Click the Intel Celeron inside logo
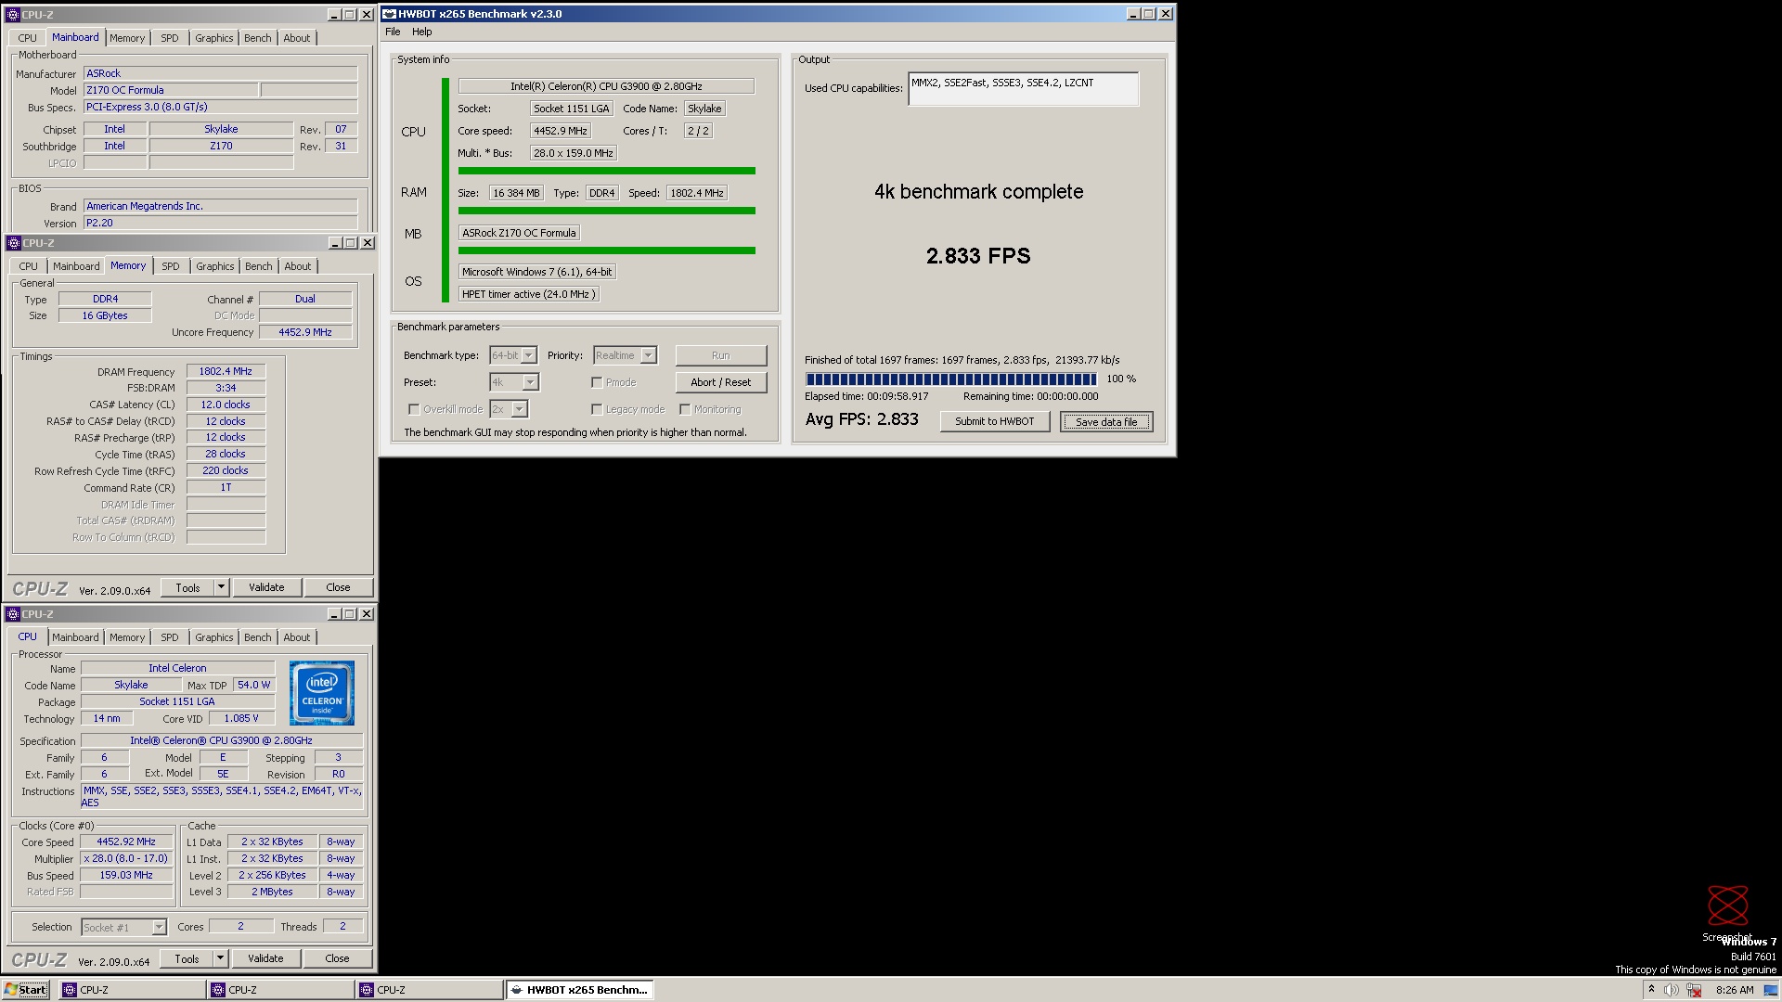The width and height of the screenshot is (1782, 1002). tap(321, 693)
